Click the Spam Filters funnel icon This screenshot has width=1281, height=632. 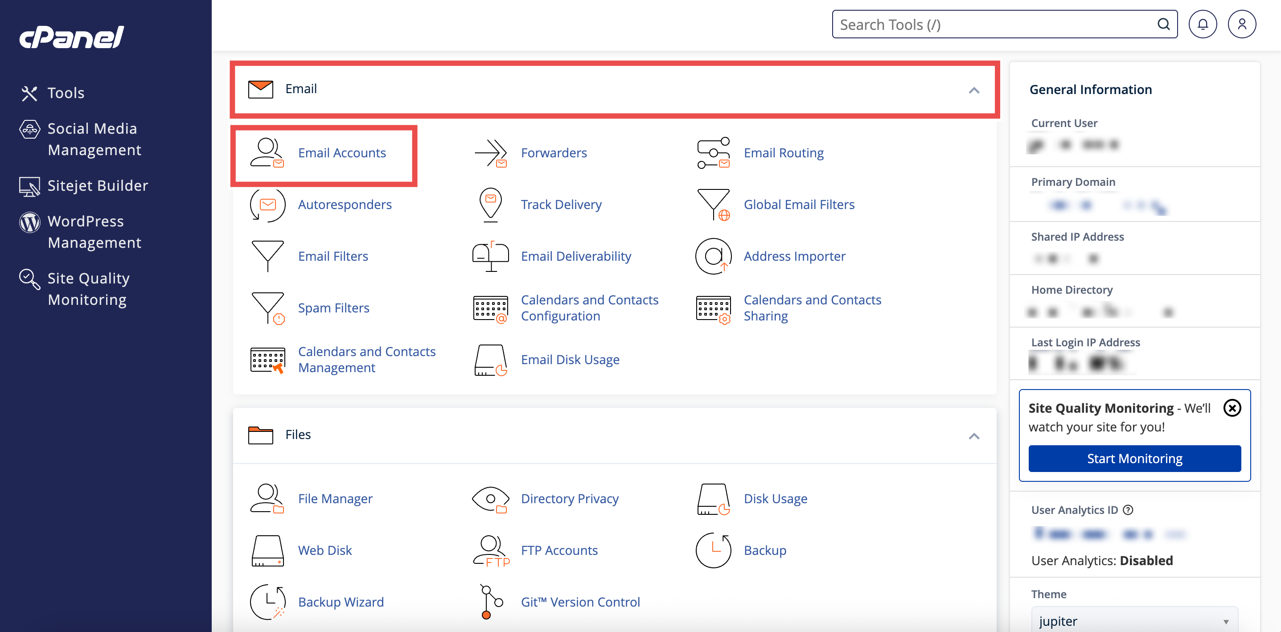point(267,308)
